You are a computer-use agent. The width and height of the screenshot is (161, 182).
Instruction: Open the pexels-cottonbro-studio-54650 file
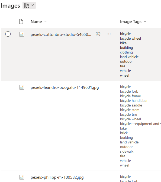pos(61,34)
